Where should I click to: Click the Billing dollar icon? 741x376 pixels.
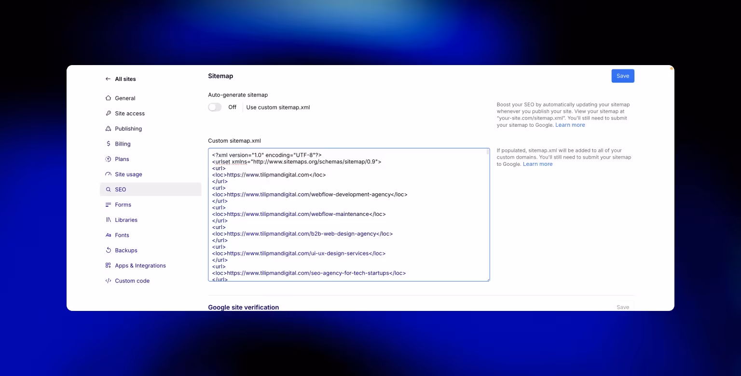click(x=108, y=144)
